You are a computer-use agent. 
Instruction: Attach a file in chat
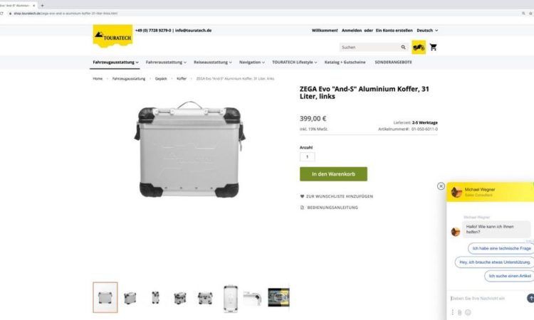(460, 312)
